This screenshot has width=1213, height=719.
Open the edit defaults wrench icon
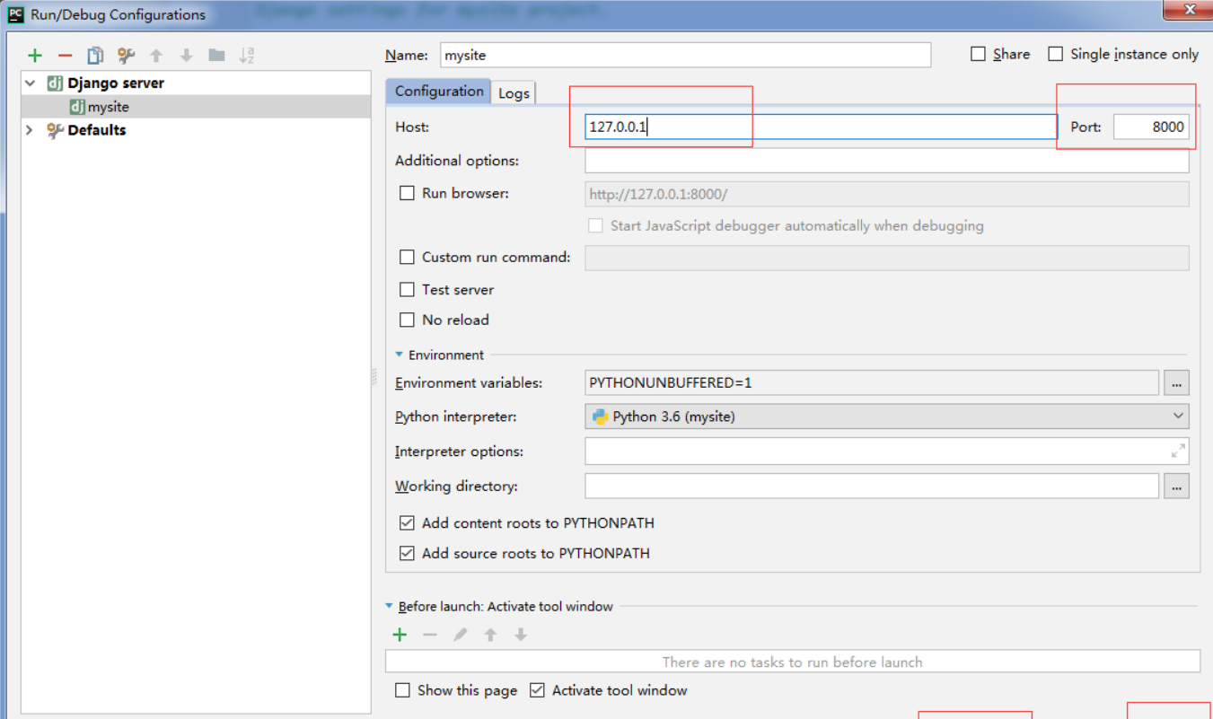pyautogui.click(x=126, y=56)
